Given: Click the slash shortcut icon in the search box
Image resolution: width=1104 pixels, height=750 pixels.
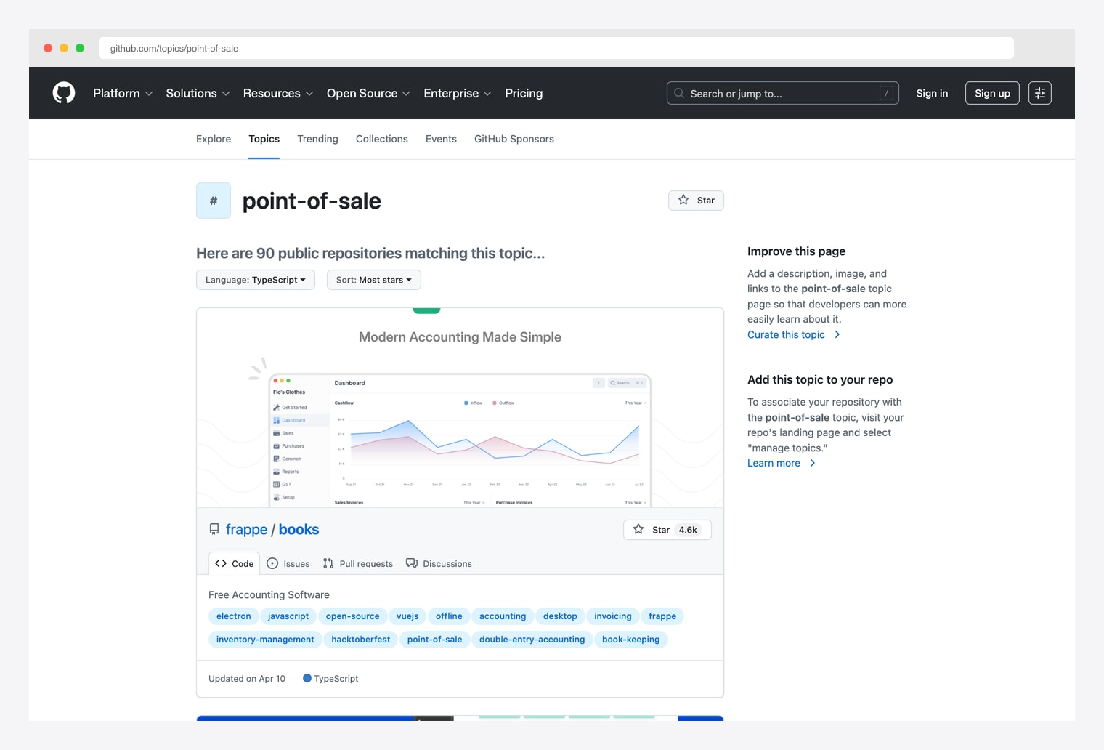Looking at the screenshot, I should pyautogui.click(x=886, y=93).
